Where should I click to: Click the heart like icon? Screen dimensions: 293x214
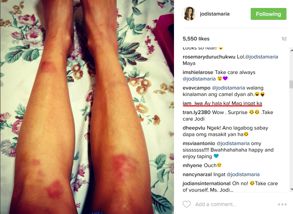click(x=187, y=204)
